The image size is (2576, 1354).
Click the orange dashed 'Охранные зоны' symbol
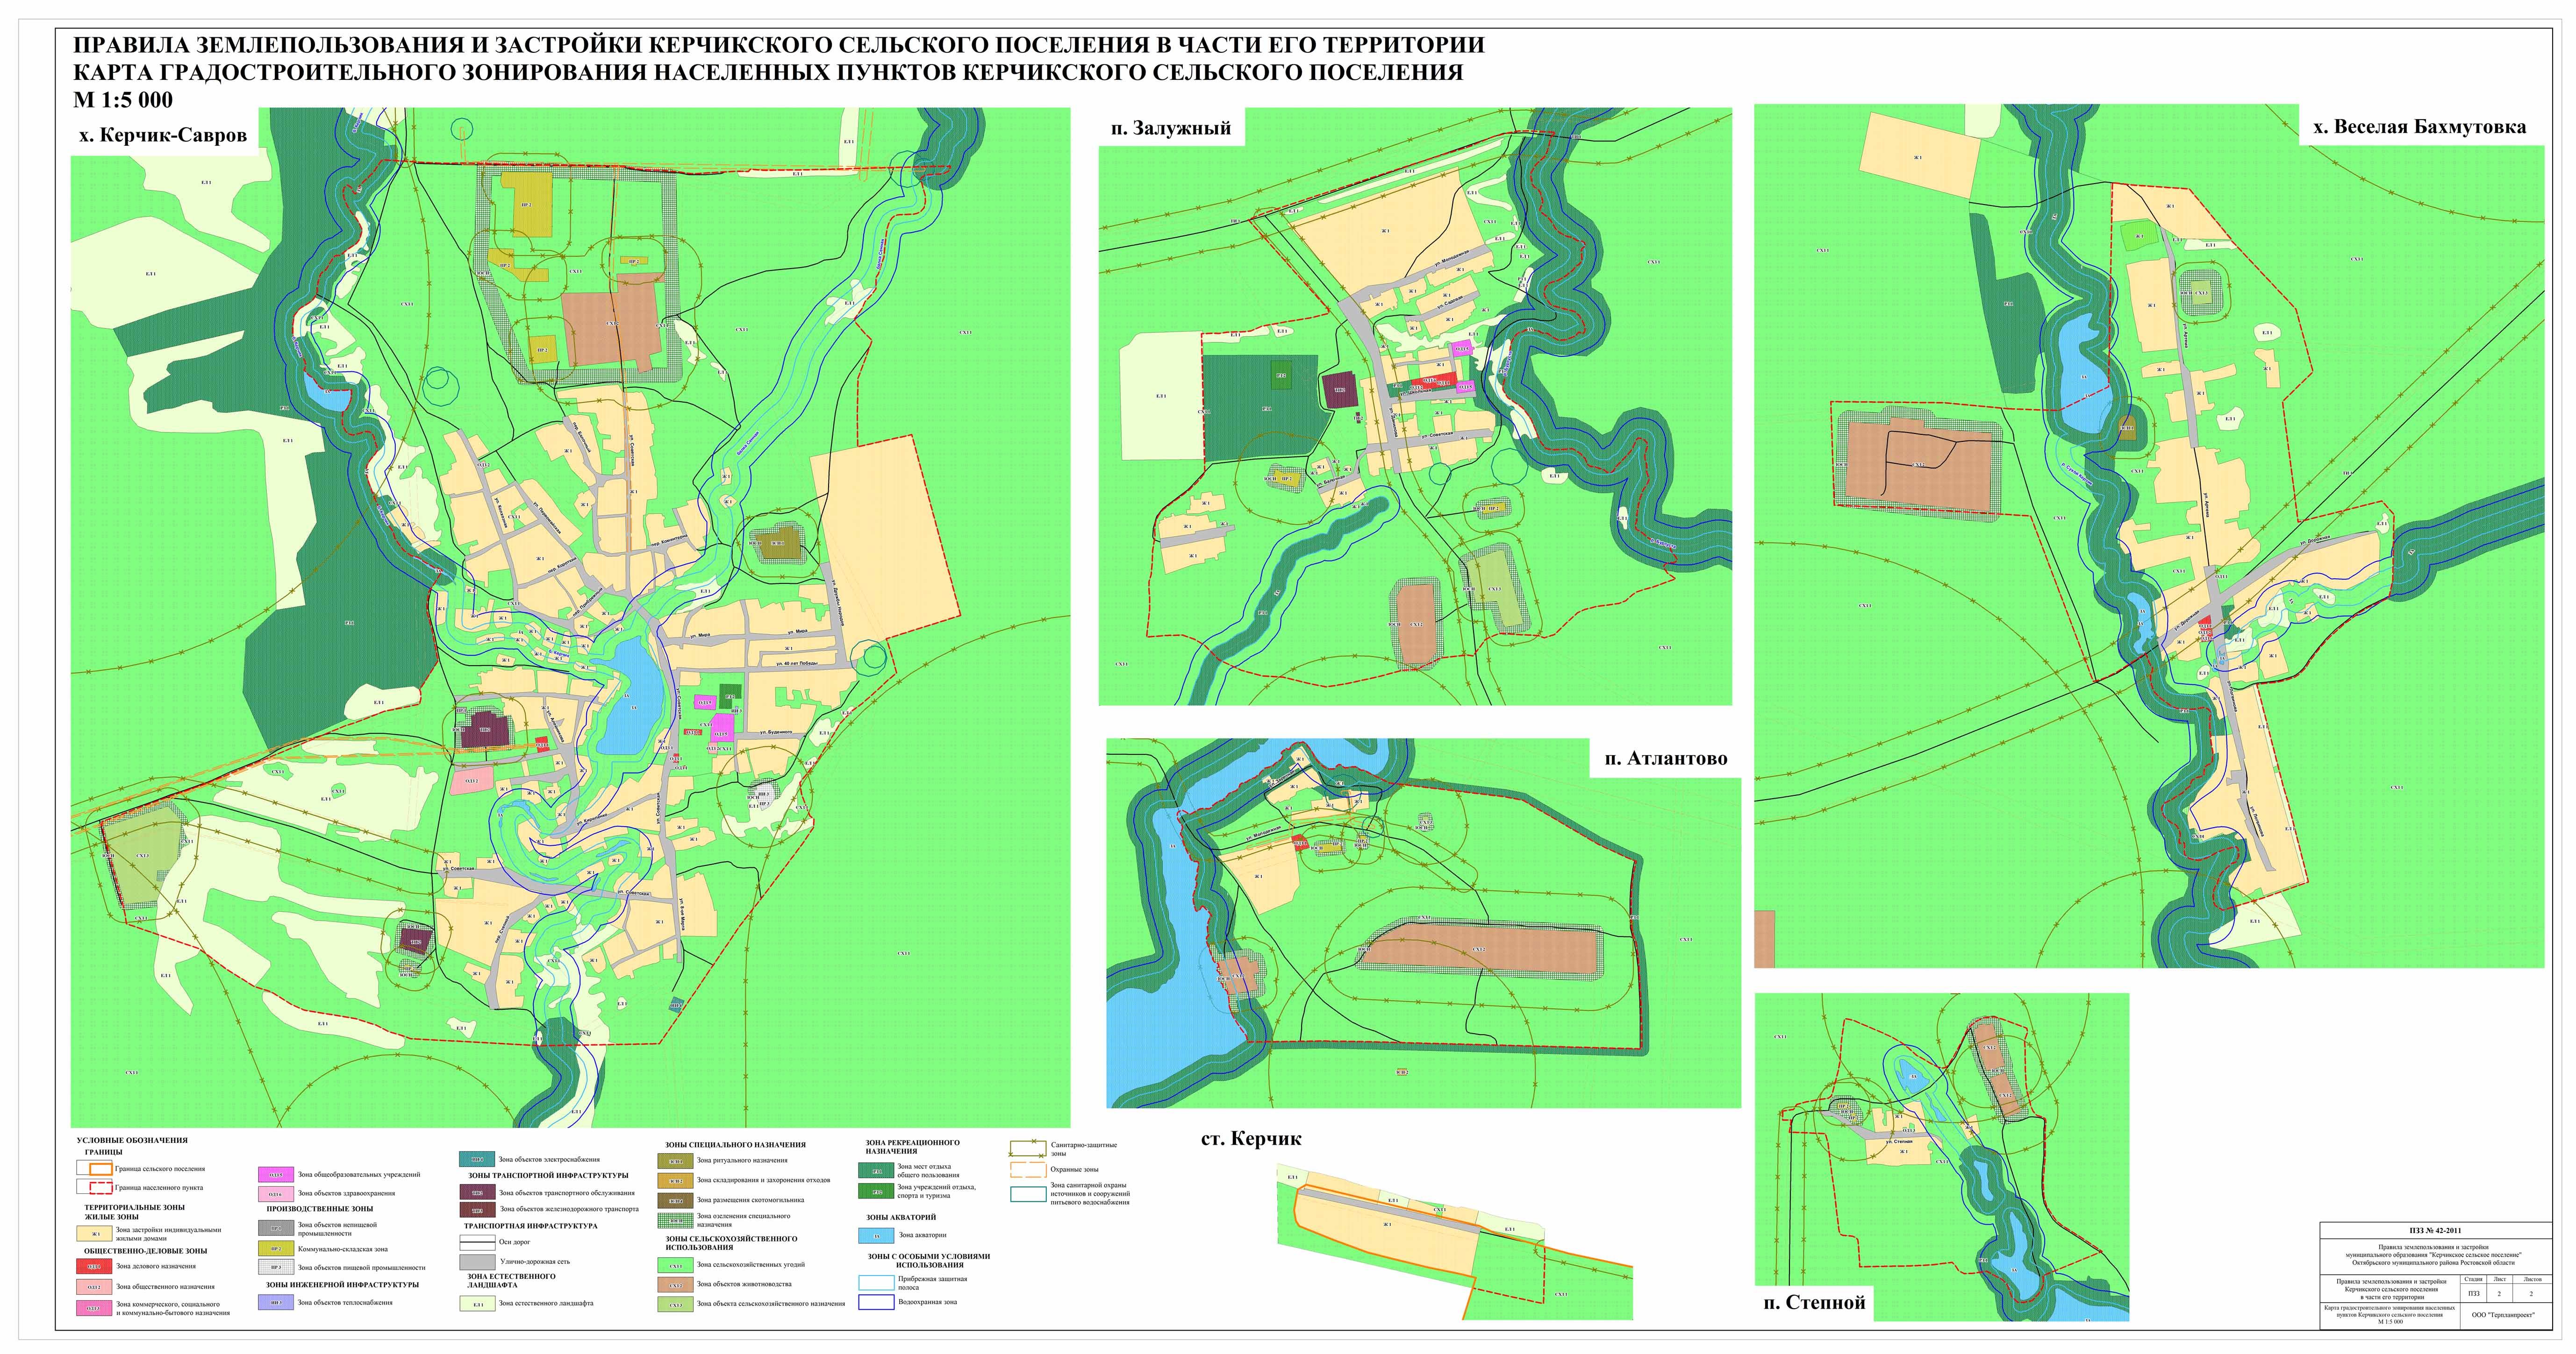click(1029, 1170)
